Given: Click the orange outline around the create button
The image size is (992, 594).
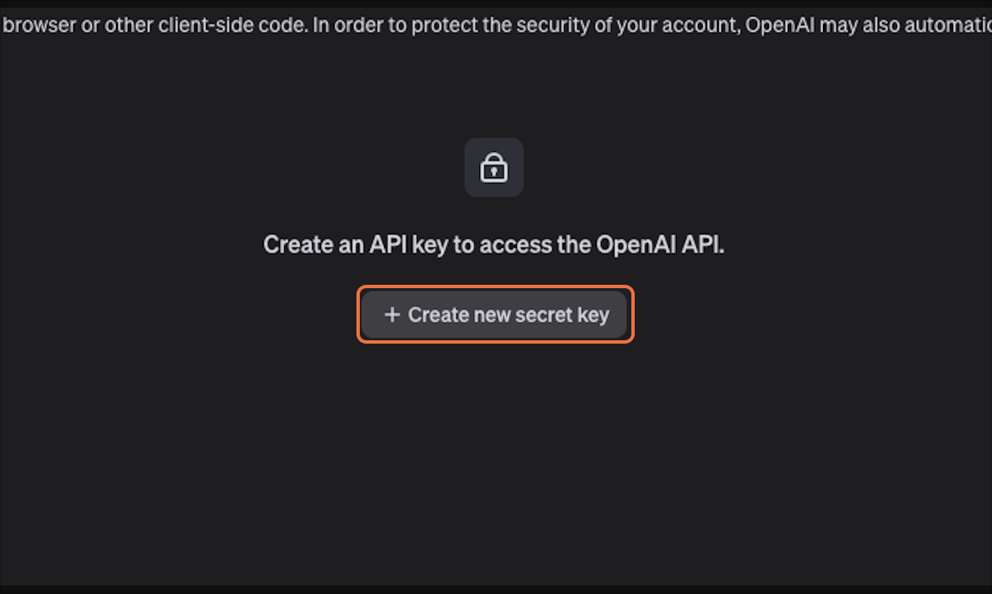Looking at the screenshot, I should (496, 288).
